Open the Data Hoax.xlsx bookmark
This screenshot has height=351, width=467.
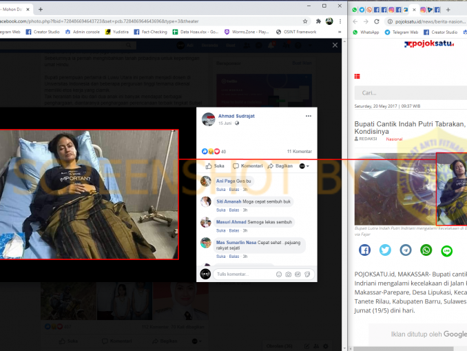click(196, 32)
